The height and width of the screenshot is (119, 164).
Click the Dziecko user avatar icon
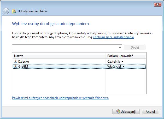pos(15,61)
